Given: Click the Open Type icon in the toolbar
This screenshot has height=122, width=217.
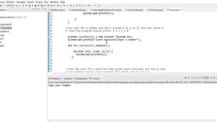Looking at the screenshot, I should click(58, 6).
